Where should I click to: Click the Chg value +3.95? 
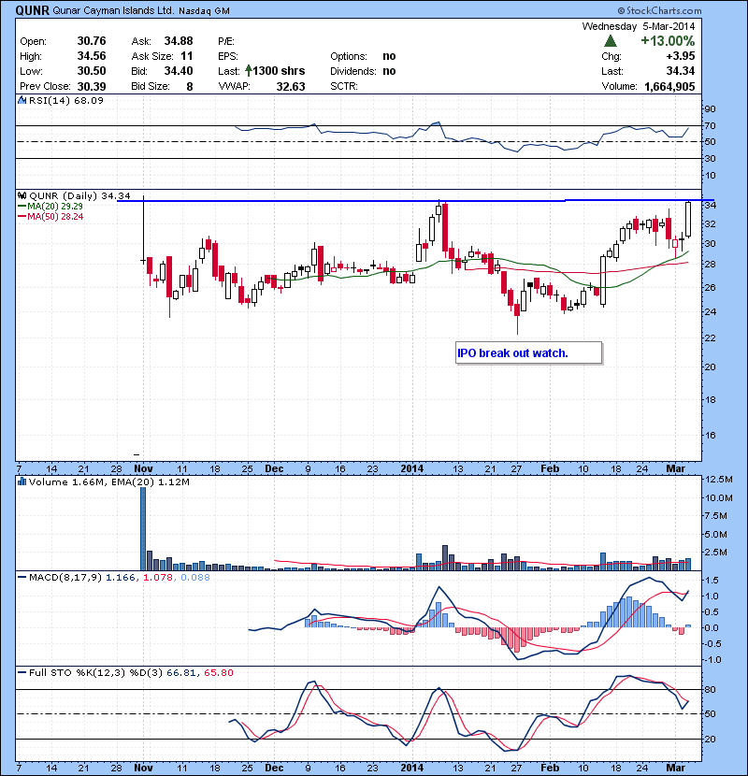coord(681,56)
